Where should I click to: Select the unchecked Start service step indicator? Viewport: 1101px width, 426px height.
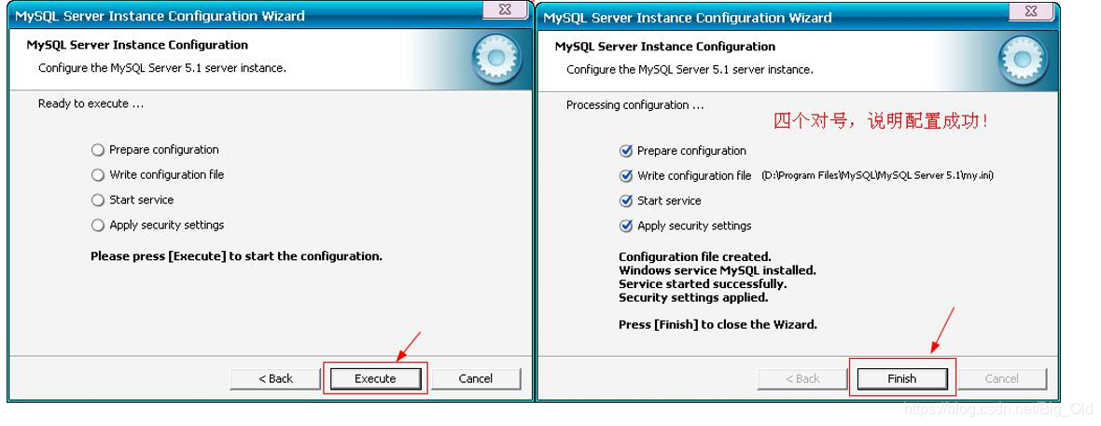[x=98, y=200]
